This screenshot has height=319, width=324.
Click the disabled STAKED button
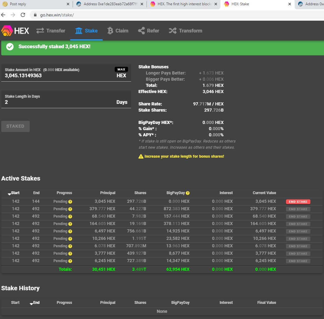(15, 126)
